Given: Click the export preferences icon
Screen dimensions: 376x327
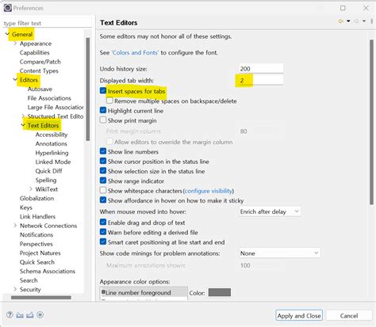Looking at the screenshot, I should pos(30,314).
